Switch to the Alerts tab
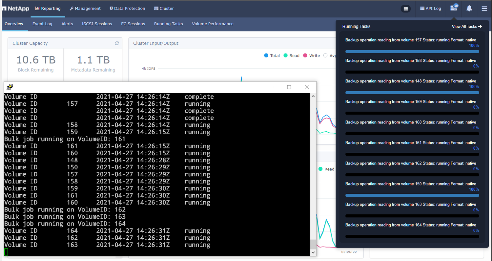This screenshot has height=261, width=492. point(67,24)
